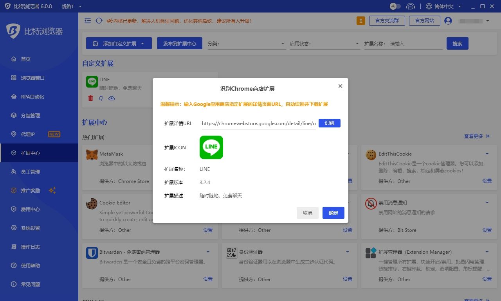Screen dimensions: 501x301
Task: Click the 禁用消息通知 bell icon
Action: point(371,204)
